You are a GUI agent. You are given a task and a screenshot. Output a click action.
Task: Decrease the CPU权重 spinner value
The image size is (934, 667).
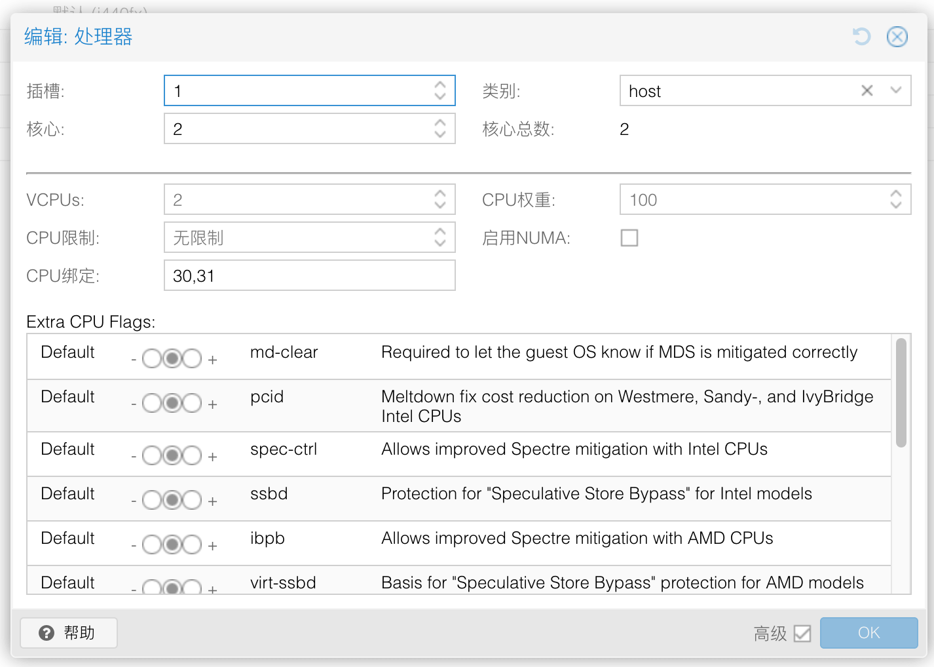895,206
